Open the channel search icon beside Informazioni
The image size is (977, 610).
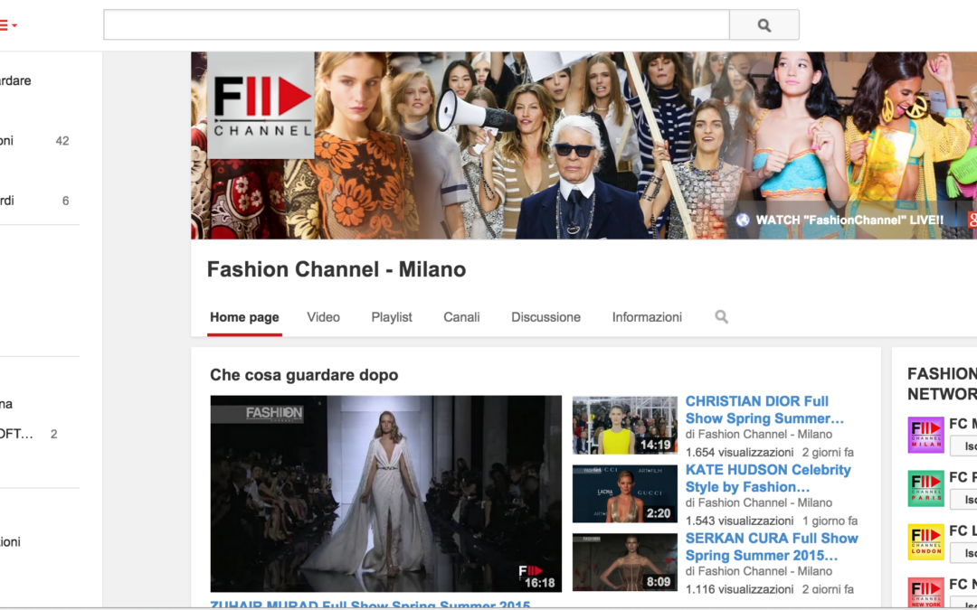[x=720, y=317]
